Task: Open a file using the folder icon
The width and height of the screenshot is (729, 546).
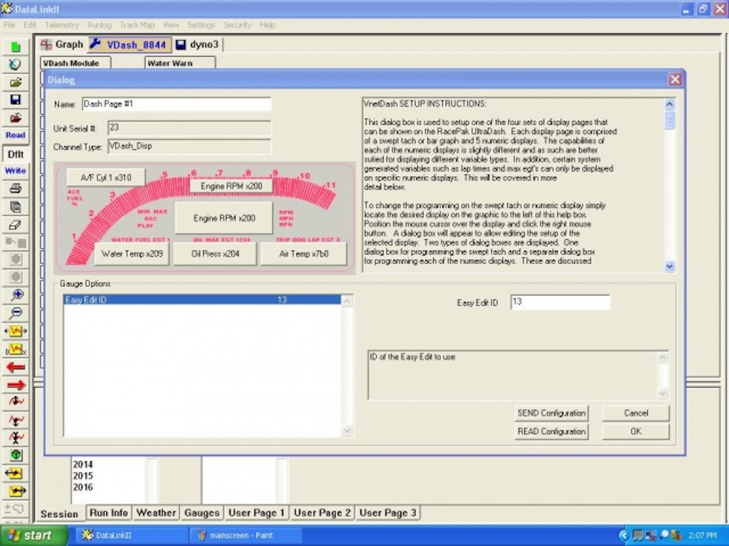Action: [x=15, y=81]
